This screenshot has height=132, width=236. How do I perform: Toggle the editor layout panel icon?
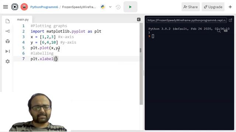(x=139, y=19)
